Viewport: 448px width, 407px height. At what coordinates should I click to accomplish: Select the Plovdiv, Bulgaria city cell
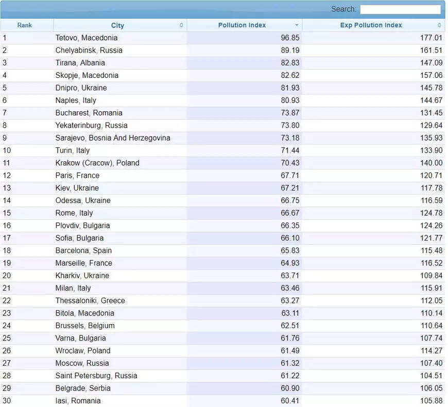[120, 226]
